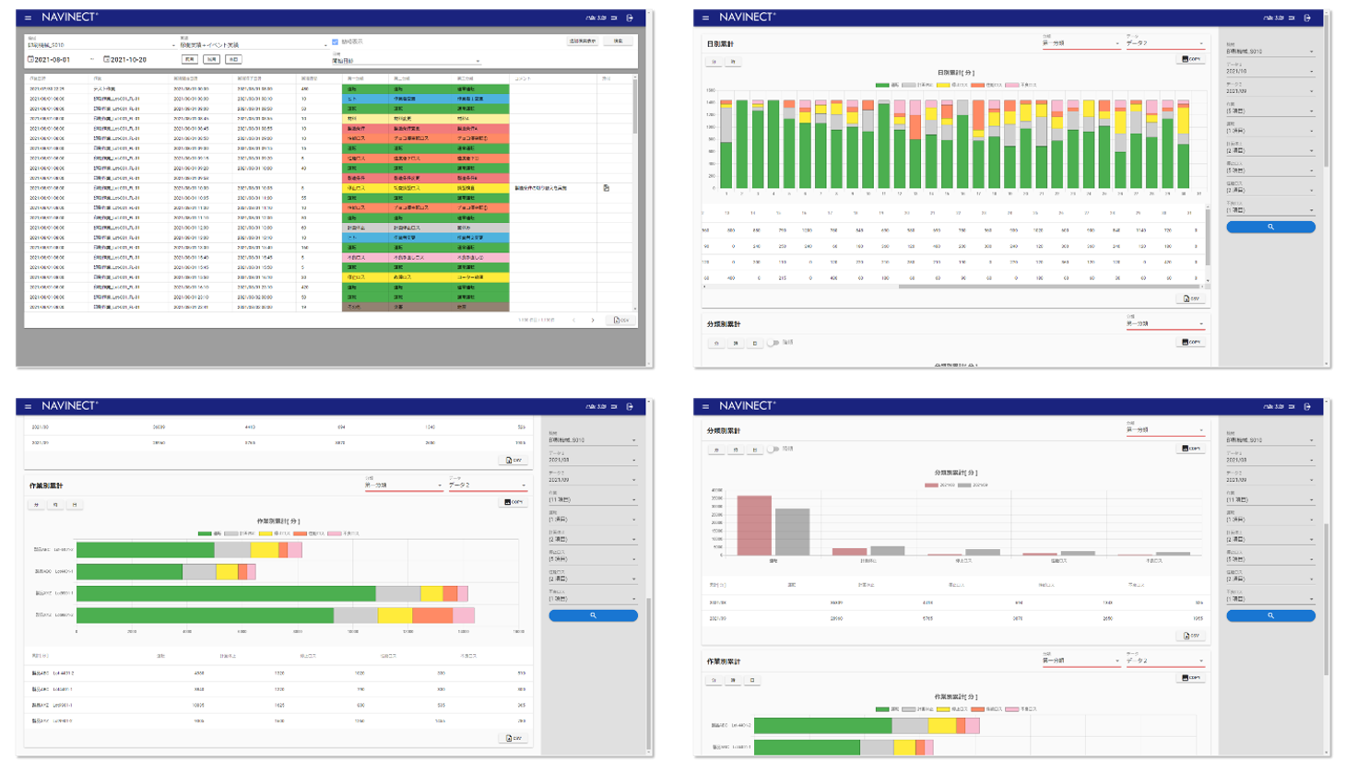Image resolution: width=1346 pixels, height=772 pixels.
Task: Click blue search button in top-right window sidebar
Action: pyautogui.click(x=1270, y=227)
